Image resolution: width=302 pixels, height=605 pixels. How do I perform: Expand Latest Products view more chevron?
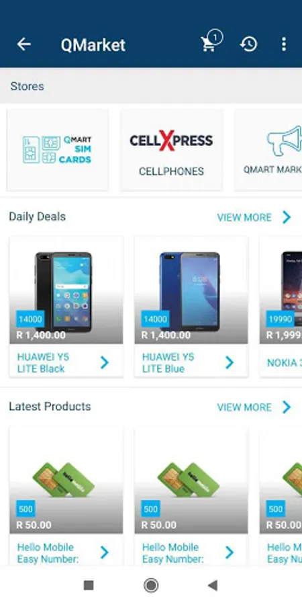(287, 407)
